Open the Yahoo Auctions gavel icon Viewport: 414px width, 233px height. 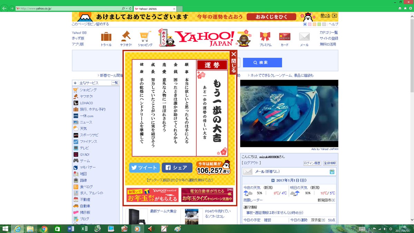coord(126,37)
